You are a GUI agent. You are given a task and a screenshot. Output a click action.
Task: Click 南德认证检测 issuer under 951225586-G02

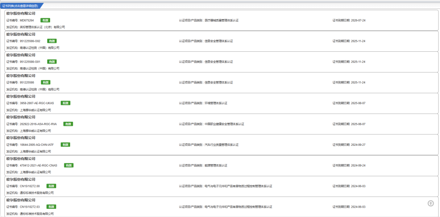(x=40, y=48)
